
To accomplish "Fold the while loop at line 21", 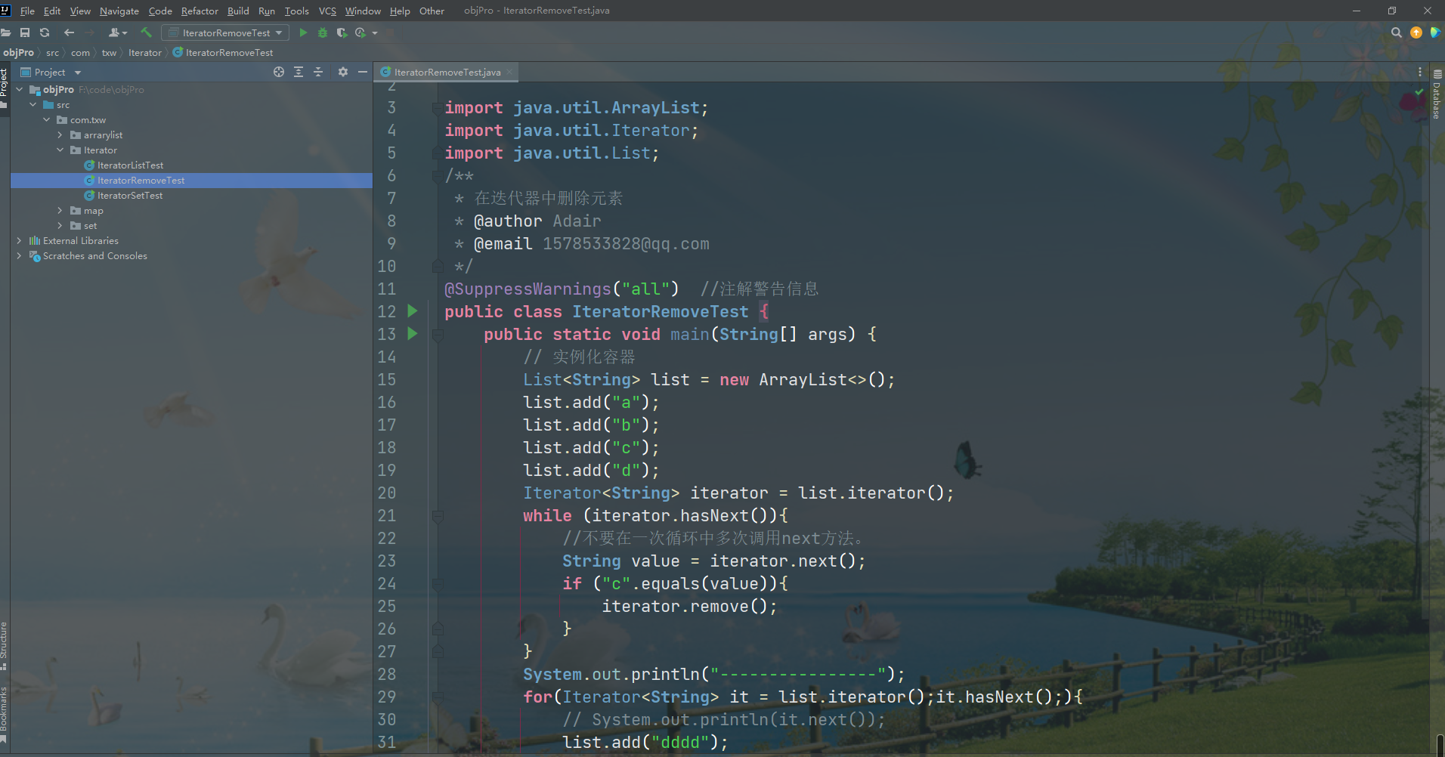I will coord(438,516).
